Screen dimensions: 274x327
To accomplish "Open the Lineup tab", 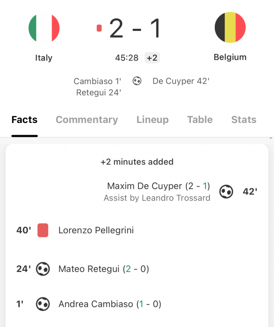I will click(x=152, y=120).
